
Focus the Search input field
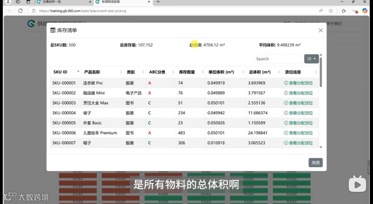pos(278,59)
